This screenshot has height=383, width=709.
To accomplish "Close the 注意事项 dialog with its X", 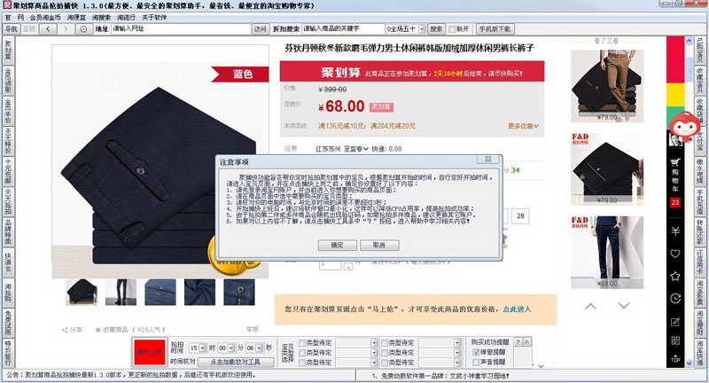I will (x=488, y=160).
